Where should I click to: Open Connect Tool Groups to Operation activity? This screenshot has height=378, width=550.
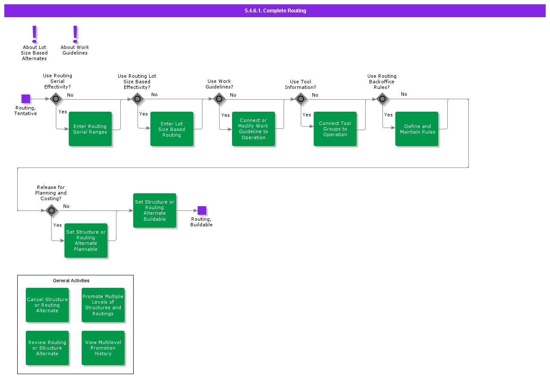tap(335, 129)
